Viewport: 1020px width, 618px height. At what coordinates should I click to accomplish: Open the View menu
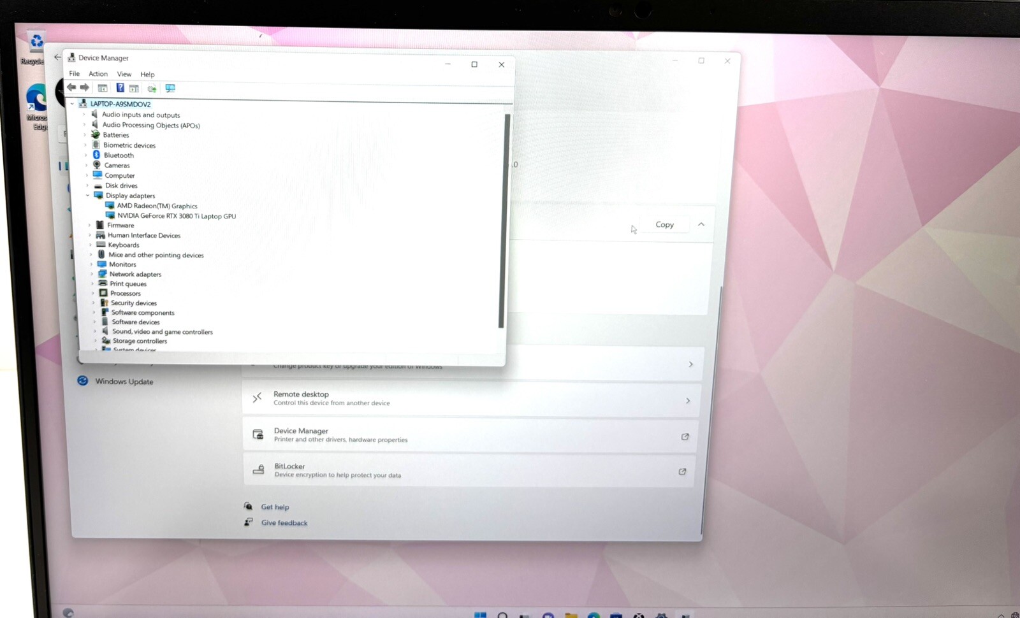pyautogui.click(x=124, y=74)
